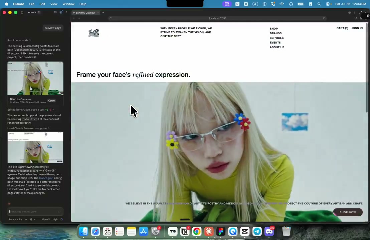Click the Glmr08 site logo
Screen dimensions: 370x240
(94, 33)
